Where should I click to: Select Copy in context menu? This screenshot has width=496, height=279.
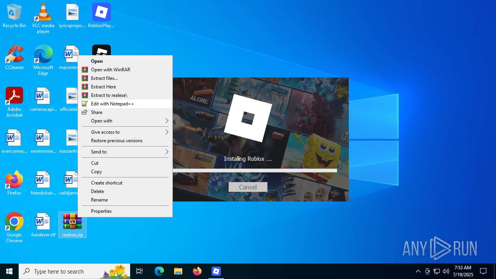tap(125, 172)
